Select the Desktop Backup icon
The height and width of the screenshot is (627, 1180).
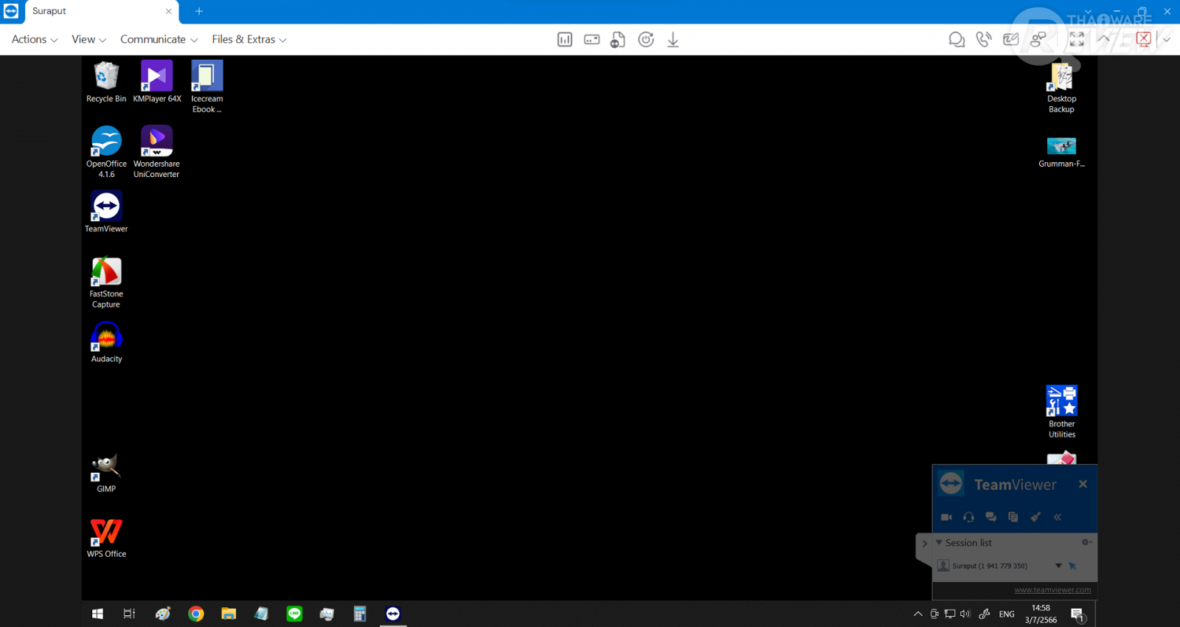[x=1062, y=87]
